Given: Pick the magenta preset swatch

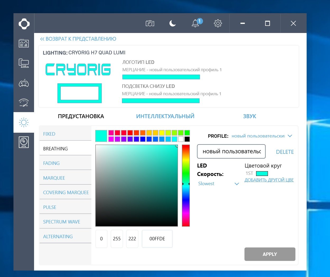Looking at the screenshot, I should (111, 139).
